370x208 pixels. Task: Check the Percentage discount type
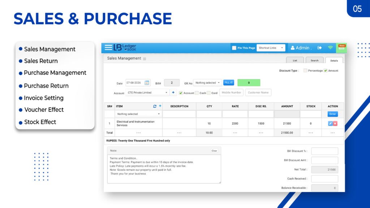(x=305, y=70)
